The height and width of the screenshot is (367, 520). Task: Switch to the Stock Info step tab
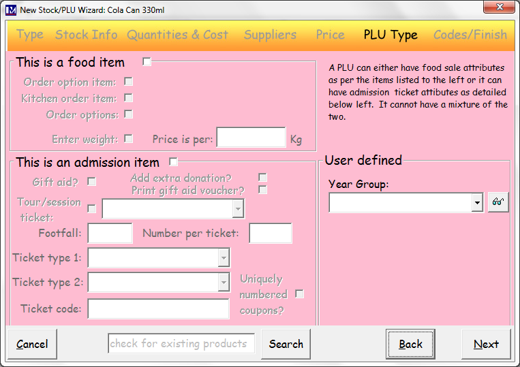coord(87,35)
